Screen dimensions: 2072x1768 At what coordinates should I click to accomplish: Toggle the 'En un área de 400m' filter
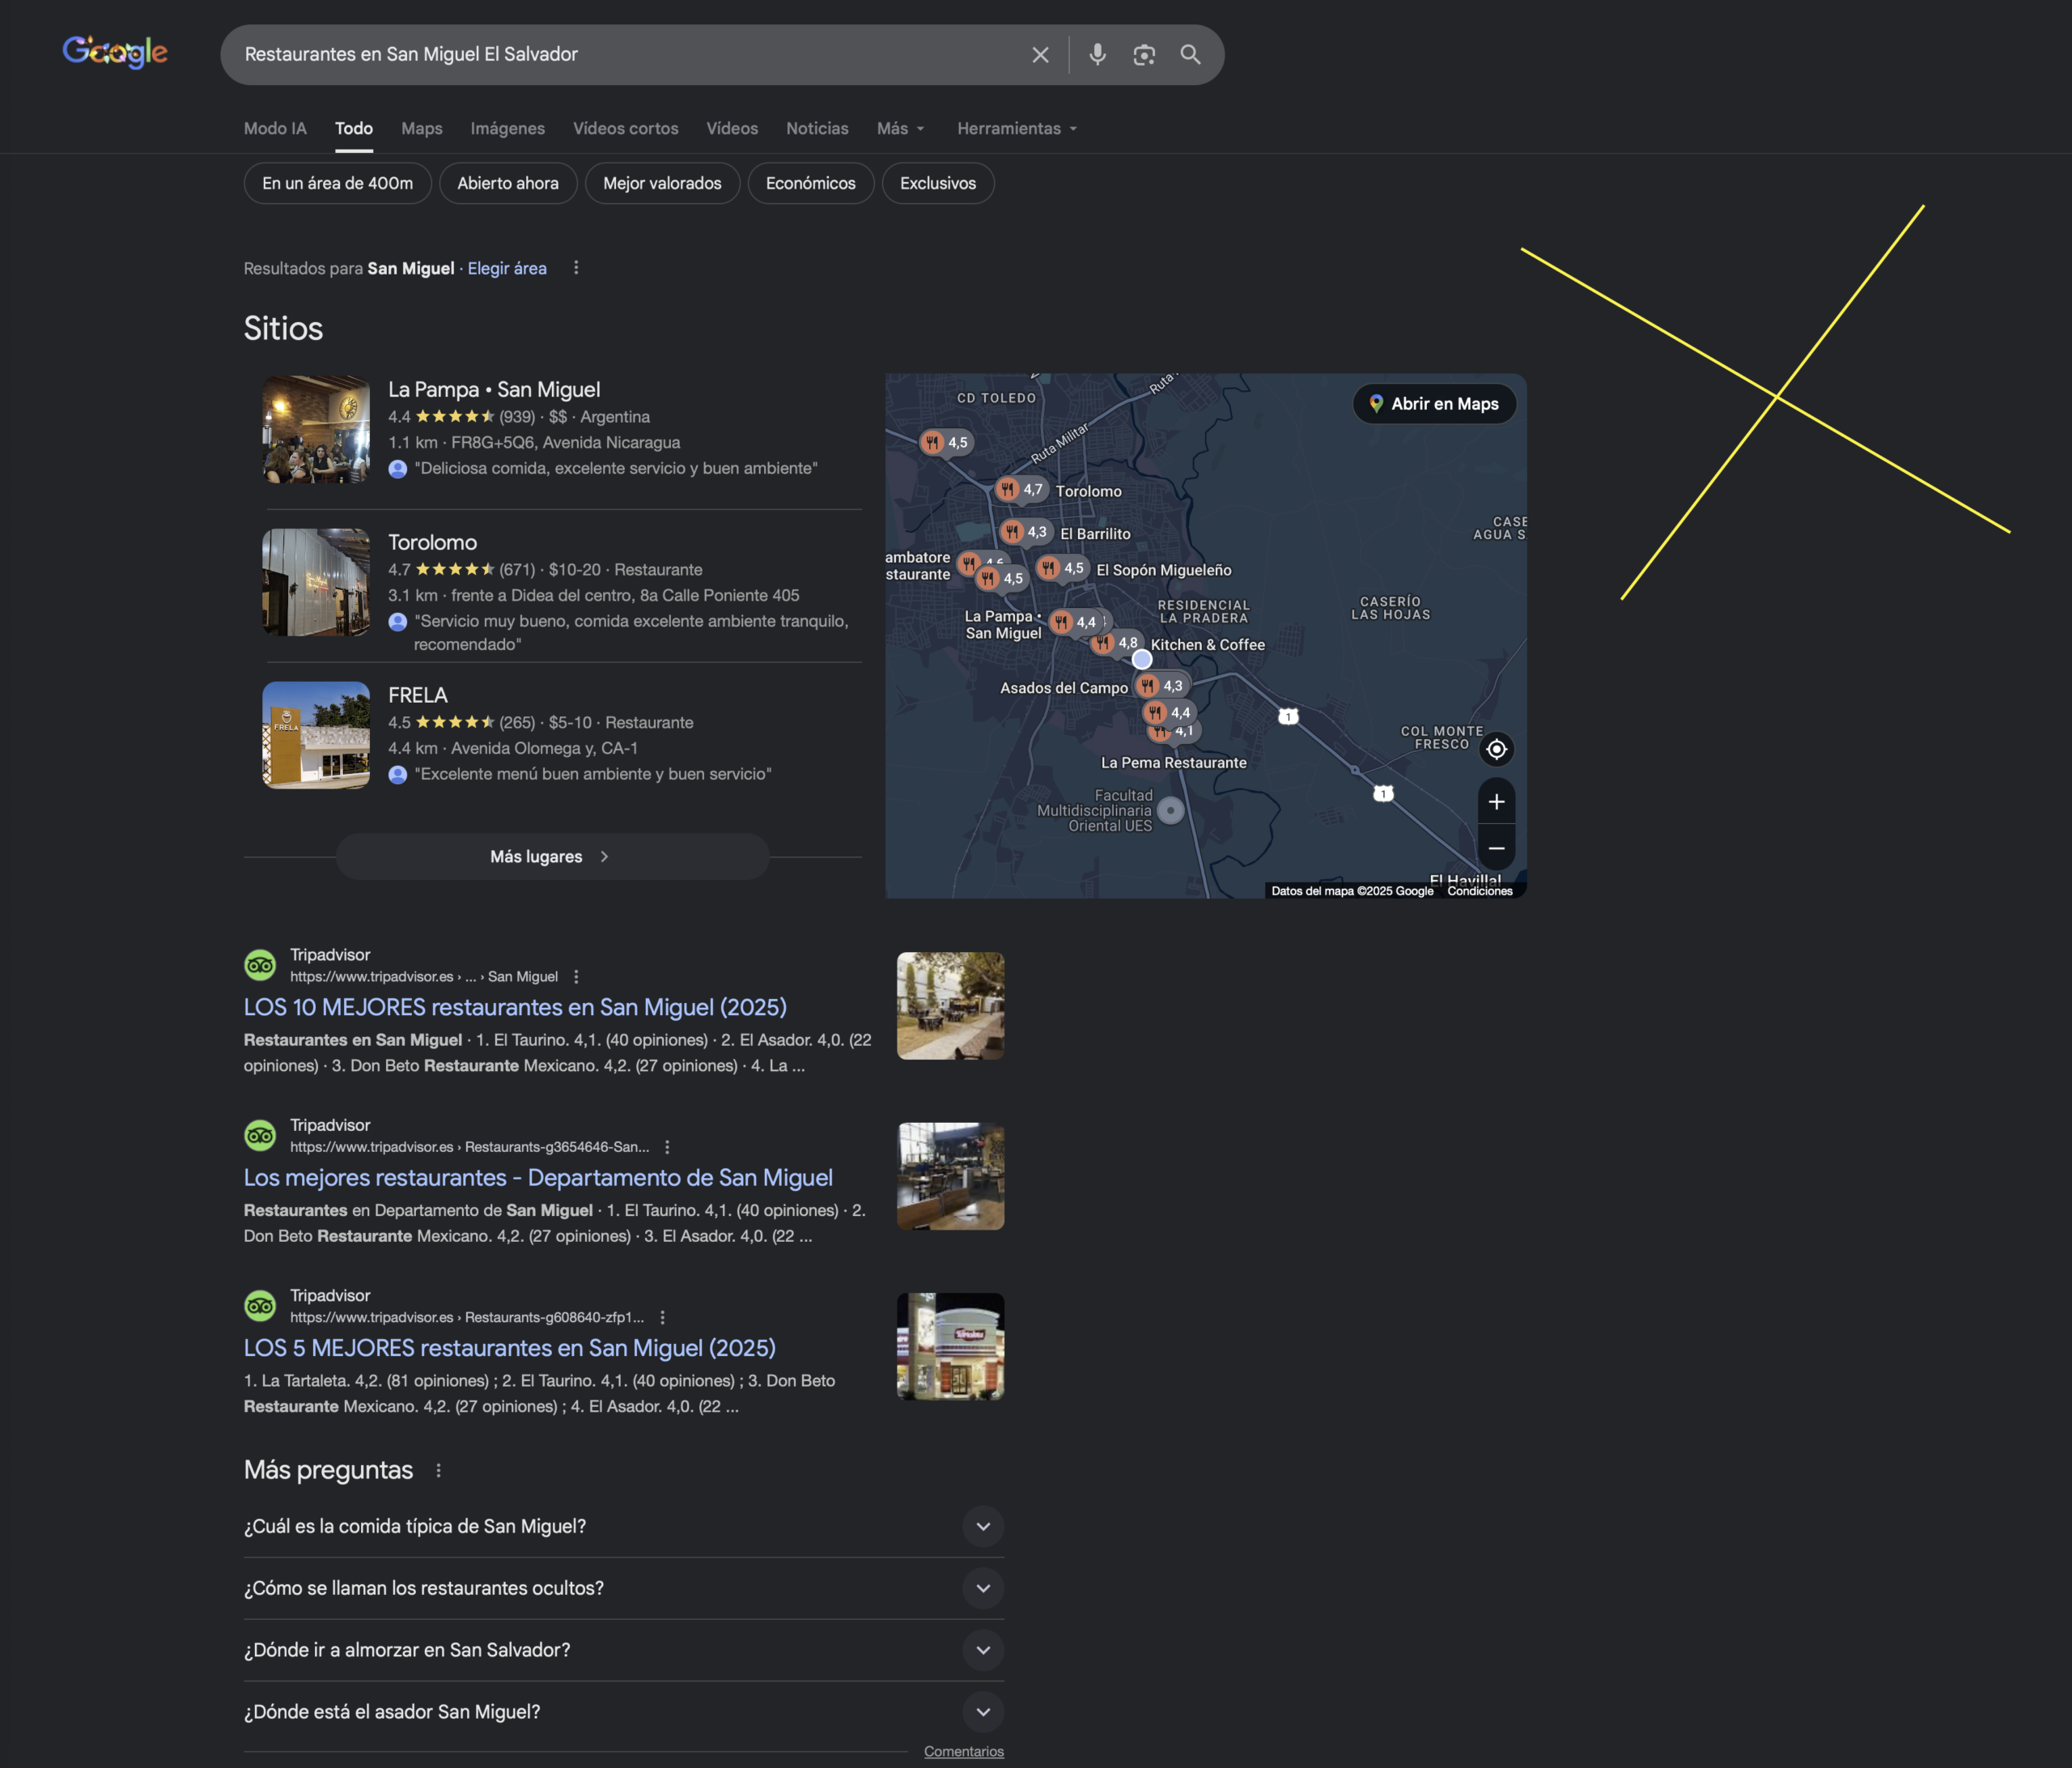pos(338,183)
